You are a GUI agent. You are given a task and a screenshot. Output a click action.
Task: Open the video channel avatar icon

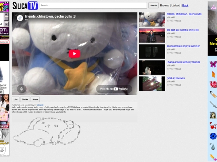click(20, 18)
